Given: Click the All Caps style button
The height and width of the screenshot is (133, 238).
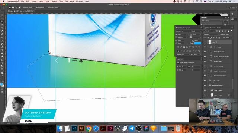Looking at the screenshot, I should 184,47.
